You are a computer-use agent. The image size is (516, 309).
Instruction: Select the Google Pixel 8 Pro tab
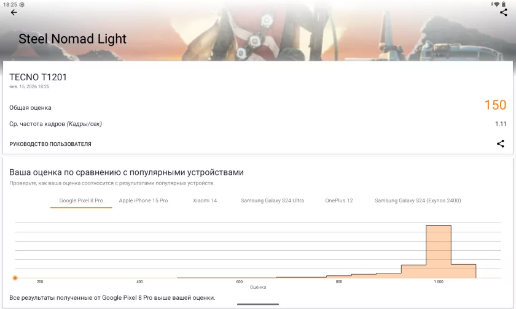81,200
